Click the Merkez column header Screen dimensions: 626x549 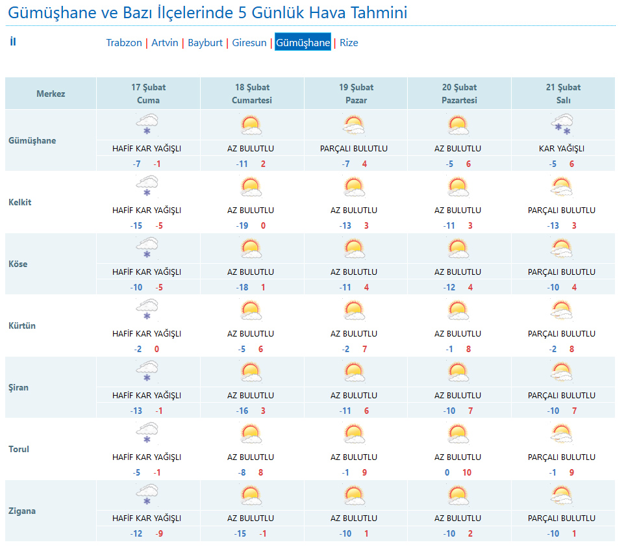[x=51, y=94]
